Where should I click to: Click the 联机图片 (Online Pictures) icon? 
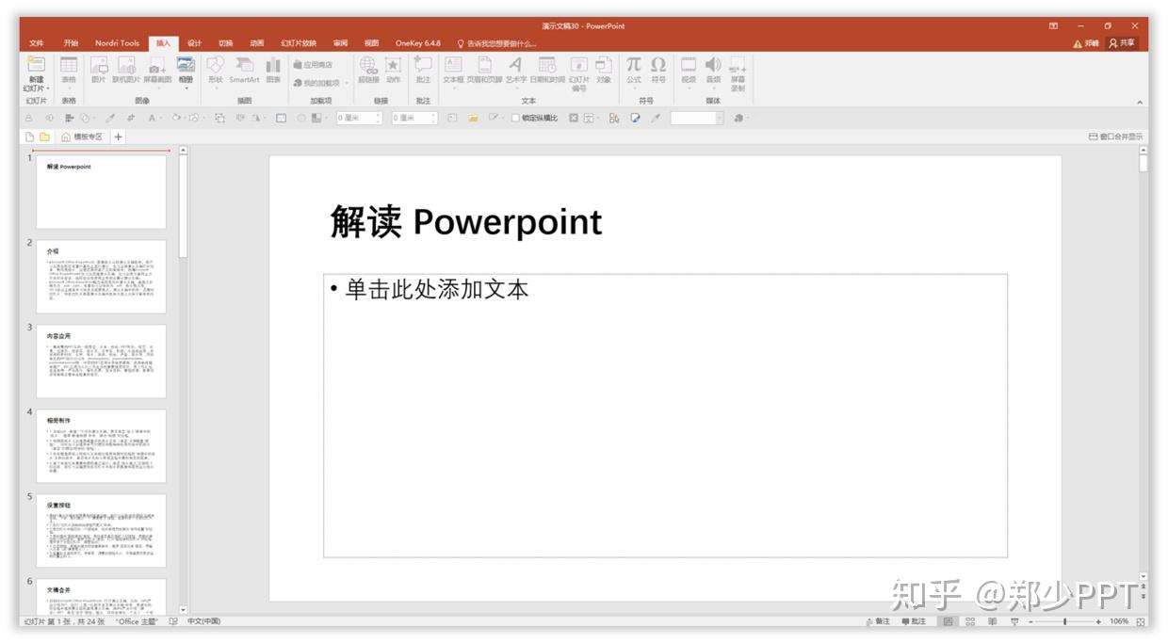126,65
